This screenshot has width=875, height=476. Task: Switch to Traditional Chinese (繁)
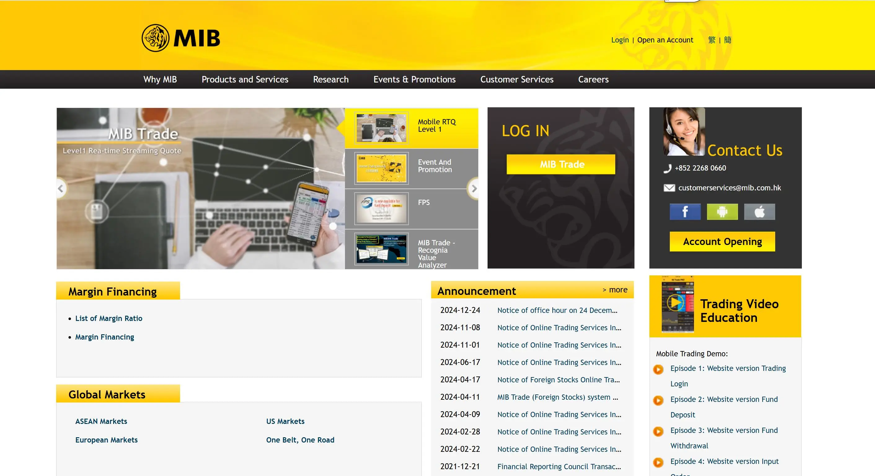click(712, 40)
